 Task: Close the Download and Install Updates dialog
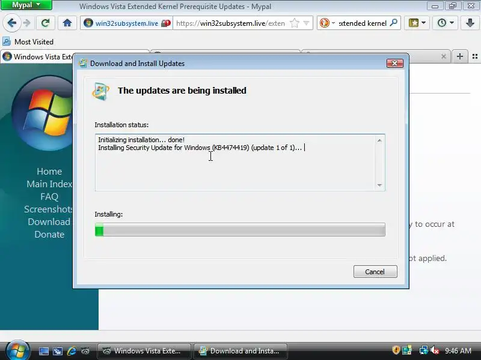(395, 64)
